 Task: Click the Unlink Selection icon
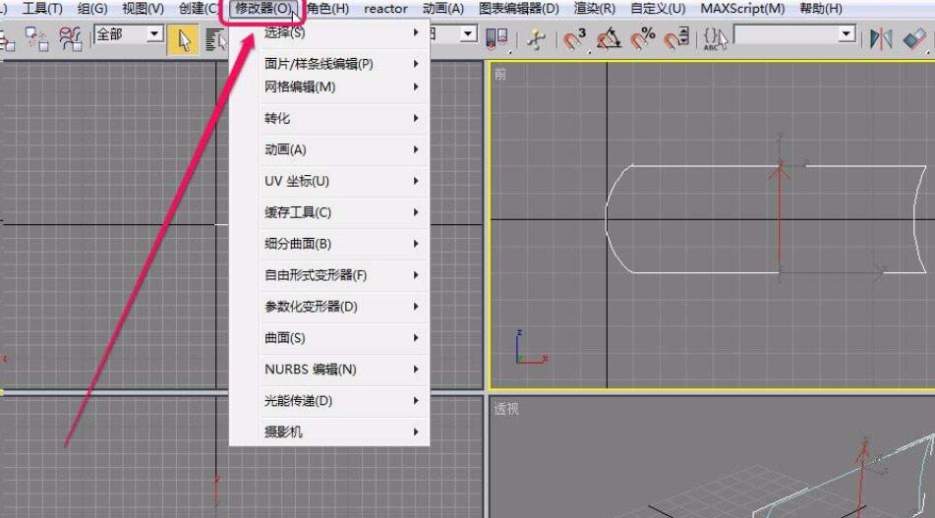35,38
